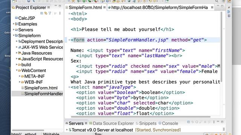Screen dimensions: 241x135
Task: Open the Data Source Explorer tab
Action: click(x=113, y=123)
